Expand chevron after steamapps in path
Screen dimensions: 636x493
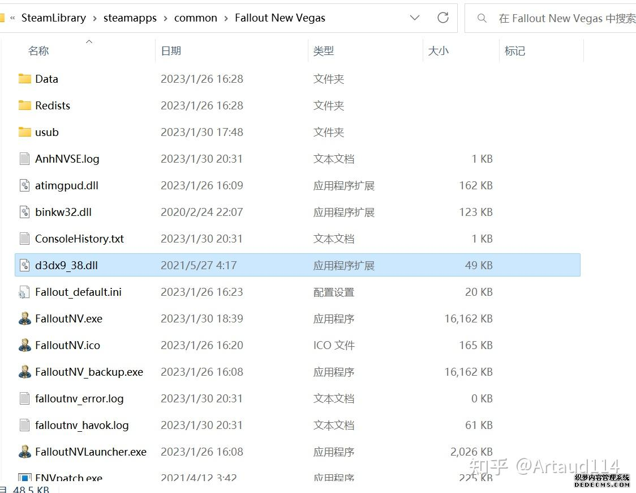pyautogui.click(x=166, y=18)
